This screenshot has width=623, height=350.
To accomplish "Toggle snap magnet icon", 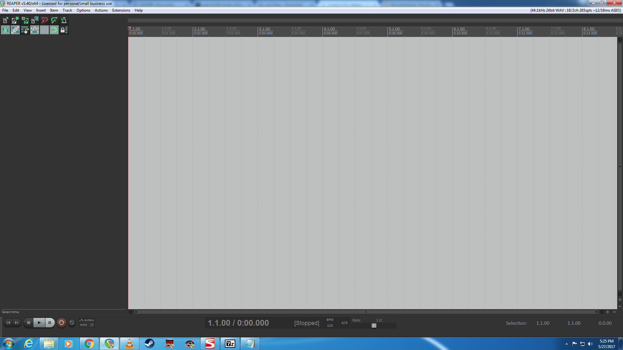I will click(x=54, y=30).
